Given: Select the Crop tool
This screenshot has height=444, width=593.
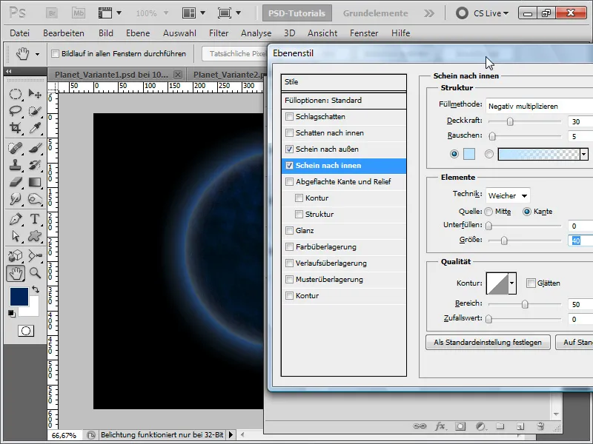Looking at the screenshot, I should [15, 128].
